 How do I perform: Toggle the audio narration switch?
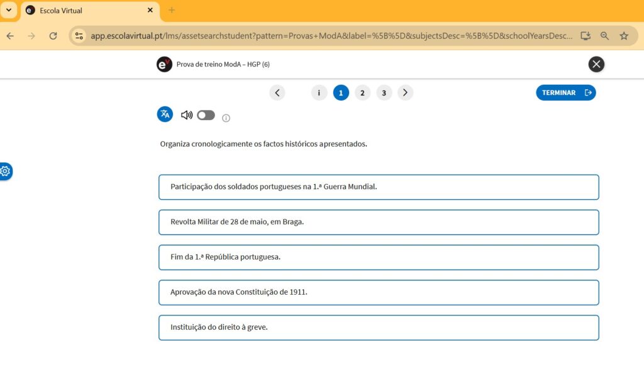206,115
